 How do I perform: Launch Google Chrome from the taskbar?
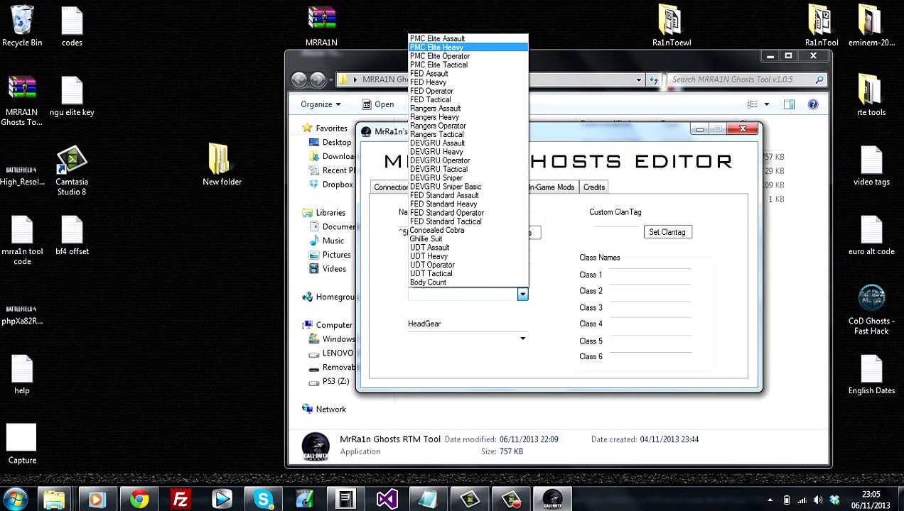click(x=139, y=500)
